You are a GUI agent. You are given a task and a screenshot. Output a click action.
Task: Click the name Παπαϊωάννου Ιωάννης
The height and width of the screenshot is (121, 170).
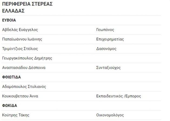click(22, 39)
